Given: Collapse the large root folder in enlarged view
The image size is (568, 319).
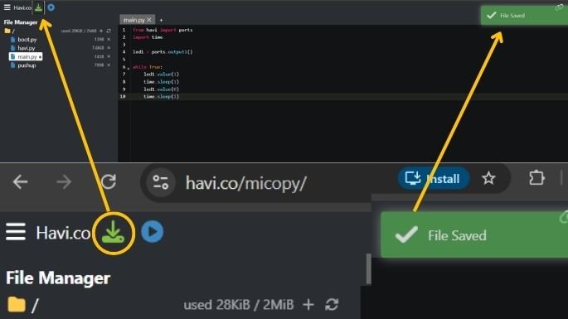Looking at the screenshot, I should coord(17,305).
